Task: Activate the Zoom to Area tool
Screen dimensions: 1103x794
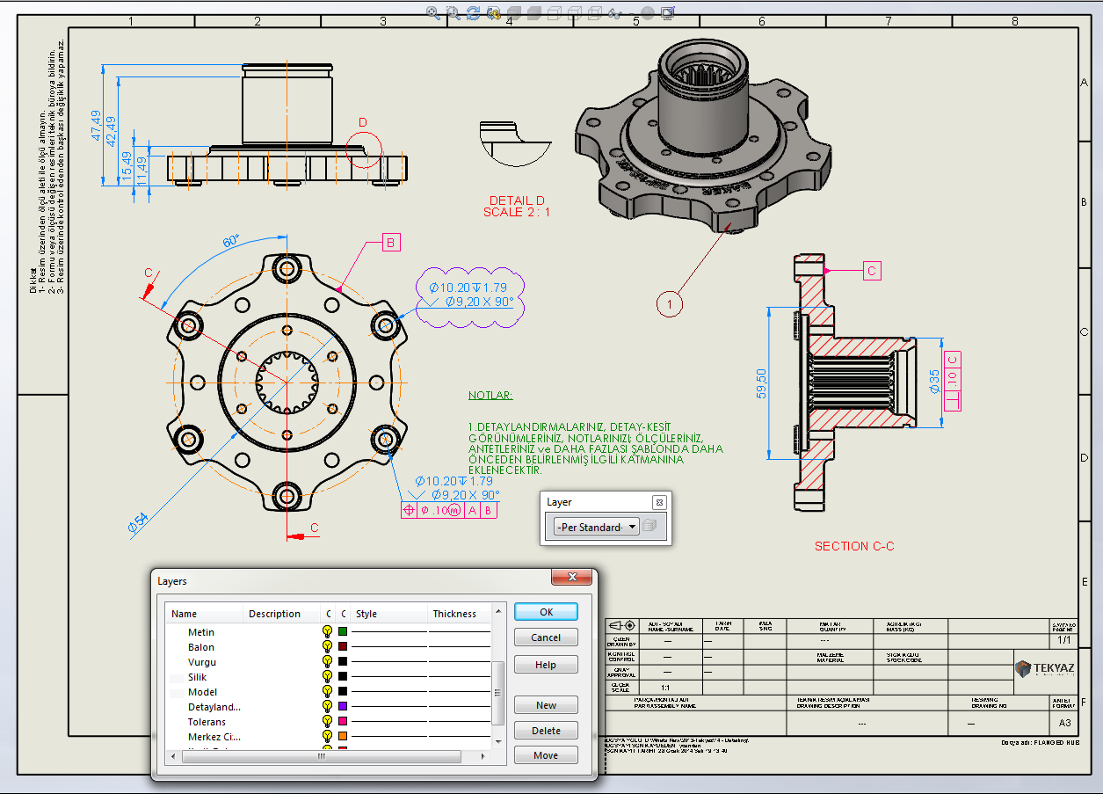Action: 454,12
